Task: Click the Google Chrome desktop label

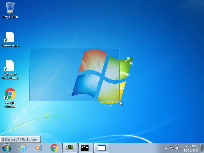Action: (x=10, y=105)
